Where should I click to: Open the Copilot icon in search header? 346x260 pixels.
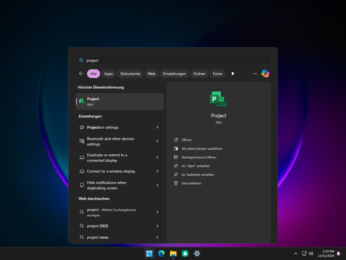coord(265,73)
